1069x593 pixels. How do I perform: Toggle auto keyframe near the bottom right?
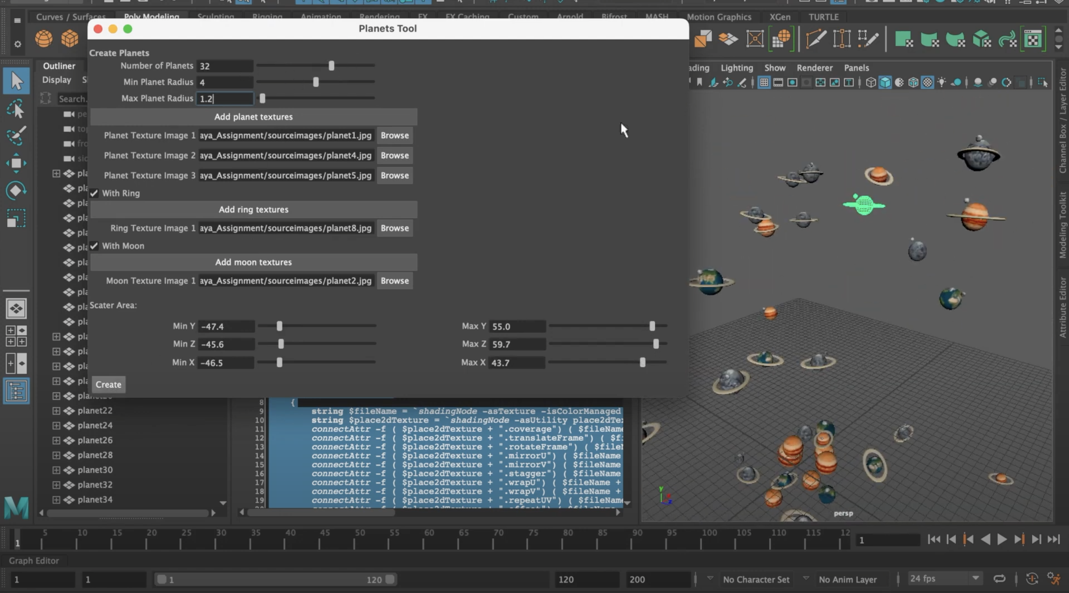tap(1032, 579)
